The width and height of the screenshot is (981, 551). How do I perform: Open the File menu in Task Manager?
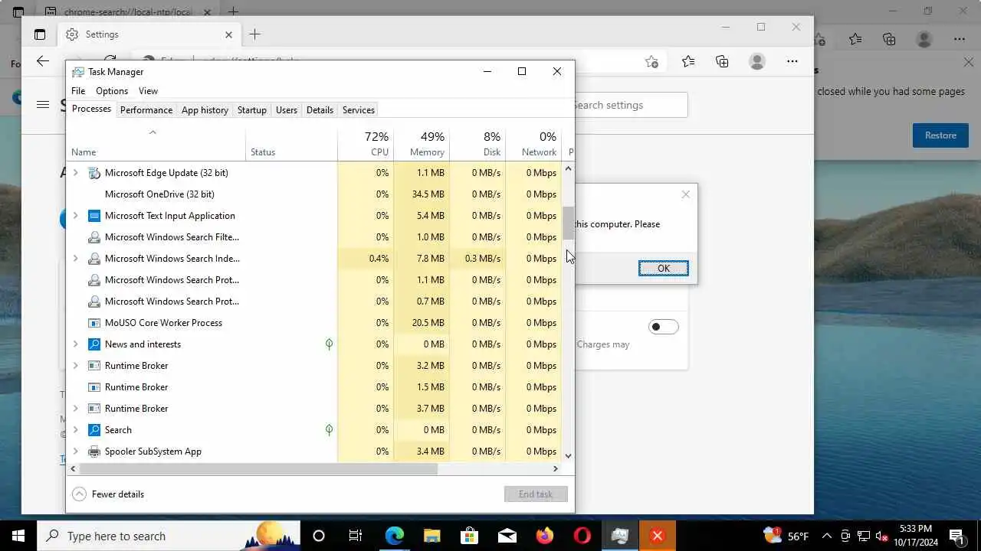click(x=78, y=91)
